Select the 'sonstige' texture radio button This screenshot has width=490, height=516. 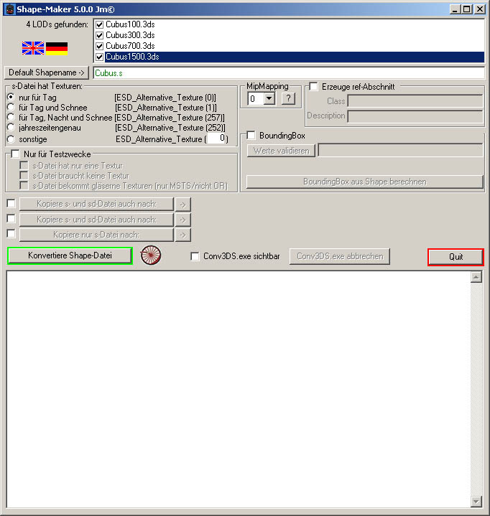[11, 139]
